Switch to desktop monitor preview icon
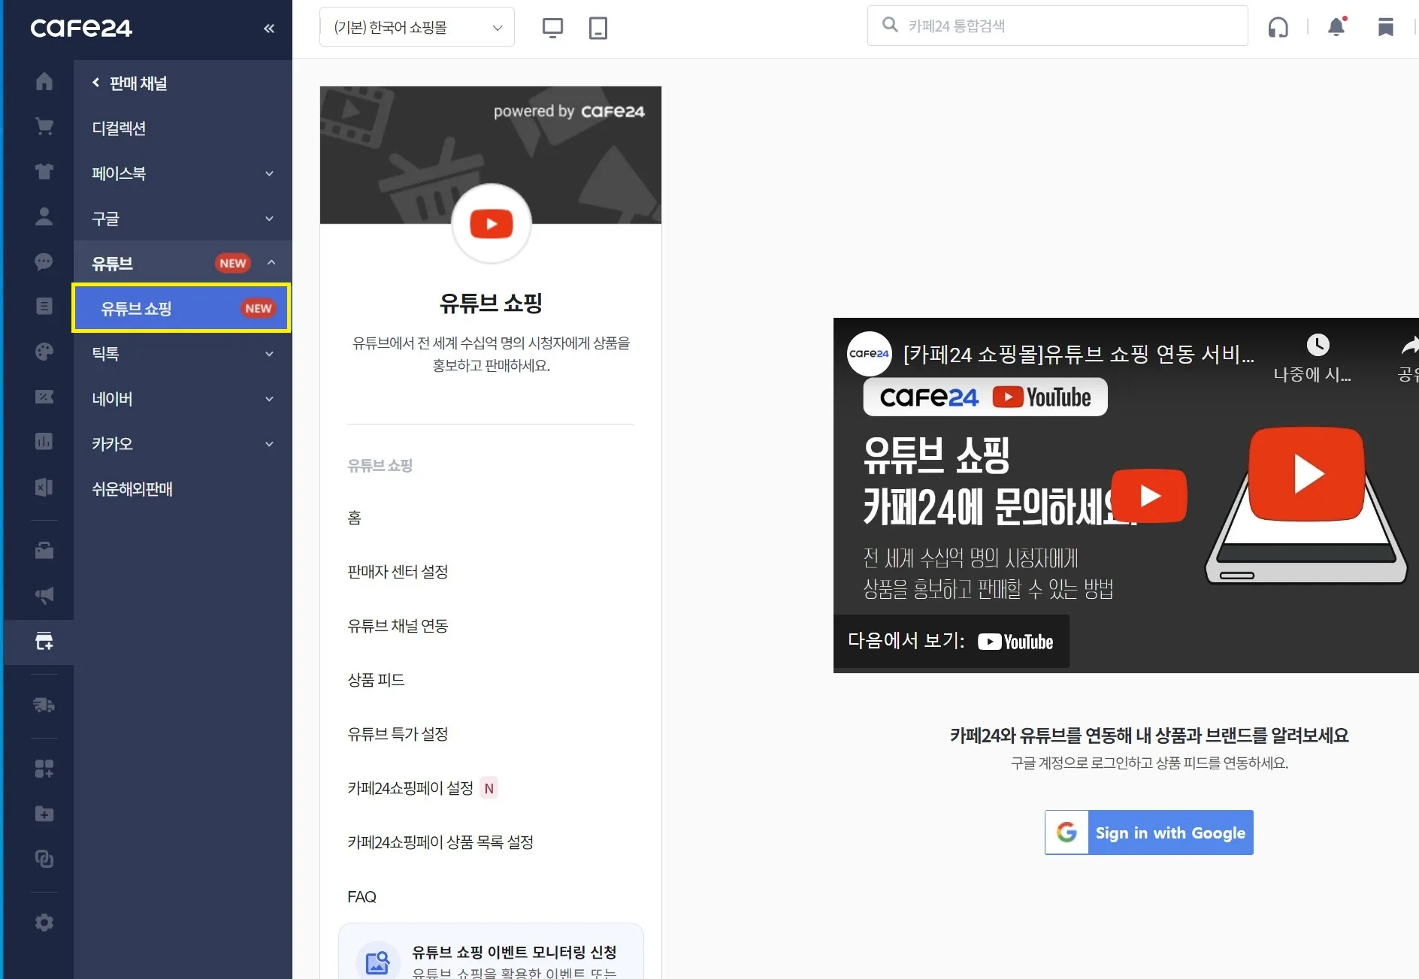Image resolution: width=1419 pixels, height=979 pixels. pos(552,28)
